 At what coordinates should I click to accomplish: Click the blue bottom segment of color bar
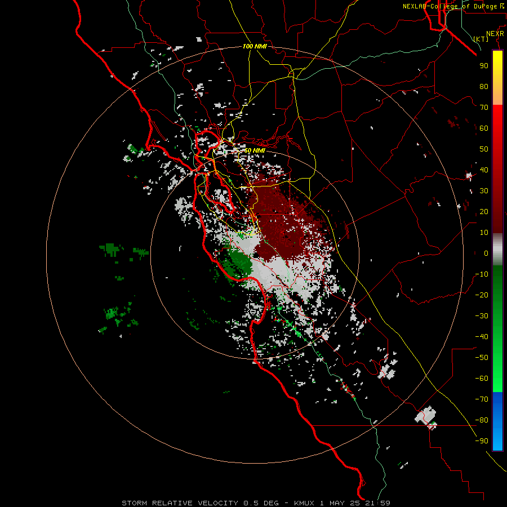(x=497, y=421)
